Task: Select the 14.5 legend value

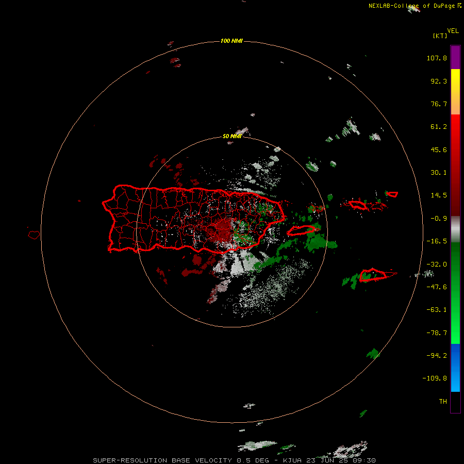Action: tap(439, 195)
